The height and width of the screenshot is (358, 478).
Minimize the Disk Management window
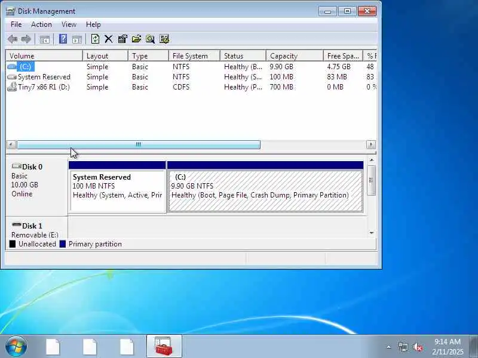[x=327, y=11]
